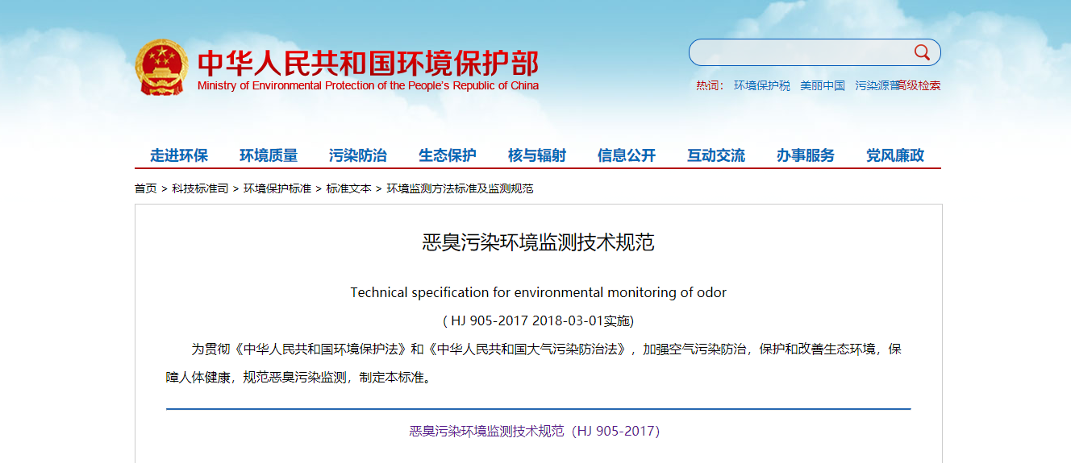
Task: Open 环境保护标准 breadcrumb link
Action: click(x=277, y=188)
